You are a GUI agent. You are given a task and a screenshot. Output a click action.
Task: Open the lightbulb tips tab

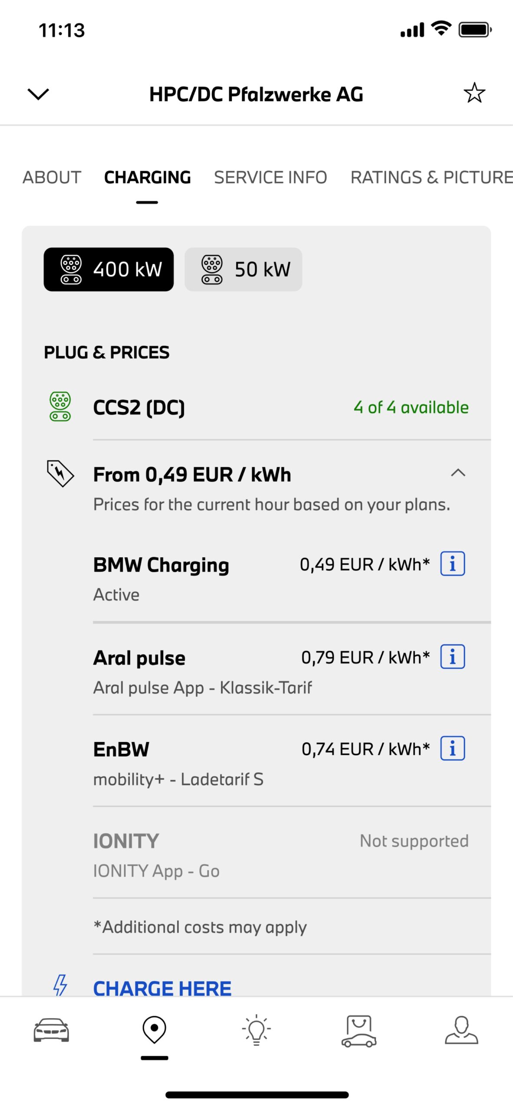pyautogui.click(x=256, y=1029)
